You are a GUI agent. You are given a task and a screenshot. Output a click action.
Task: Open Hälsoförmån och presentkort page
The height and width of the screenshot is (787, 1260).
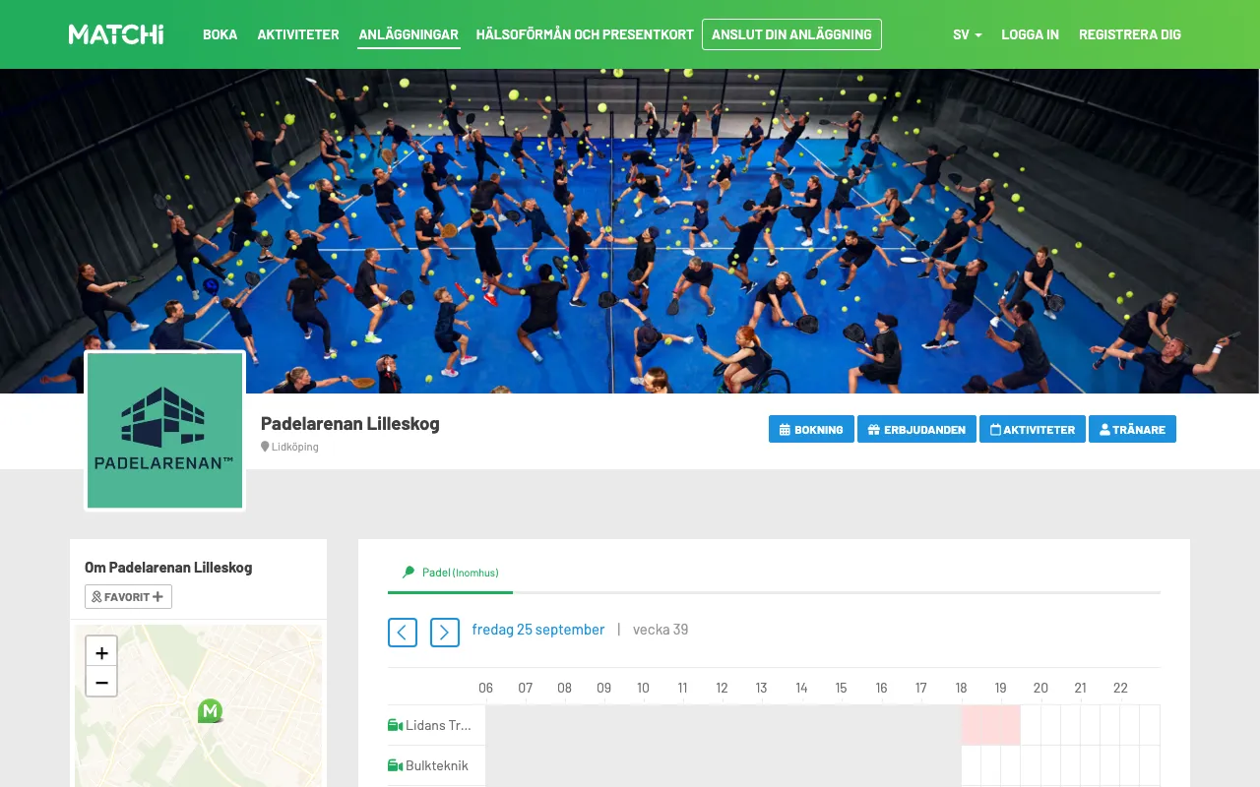pyautogui.click(x=585, y=34)
